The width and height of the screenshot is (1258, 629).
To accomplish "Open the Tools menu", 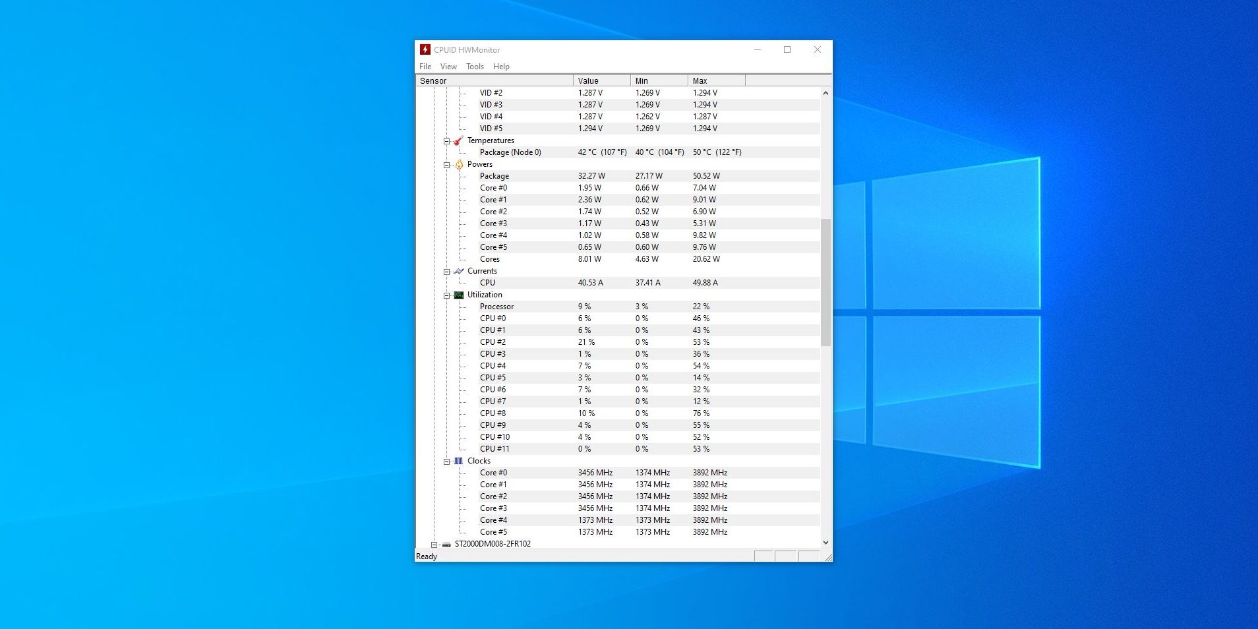I will 475,67.
